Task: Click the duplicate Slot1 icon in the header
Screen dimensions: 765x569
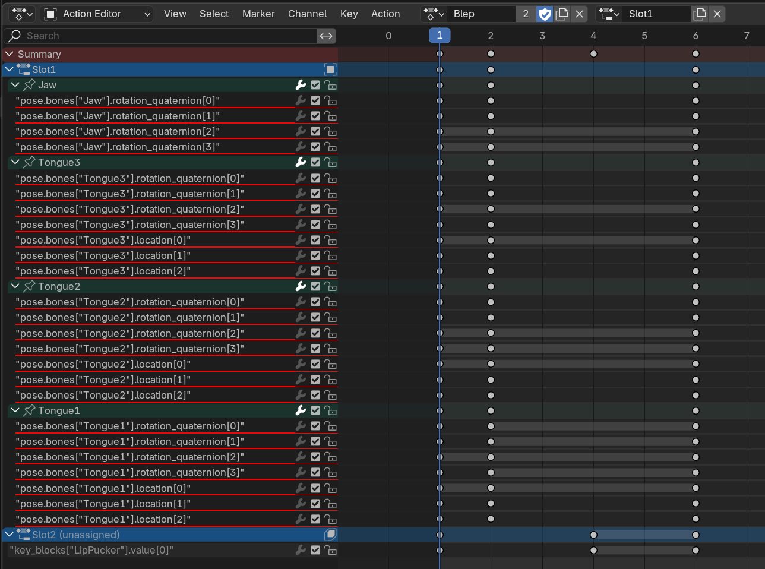Action: coord(700,14)
